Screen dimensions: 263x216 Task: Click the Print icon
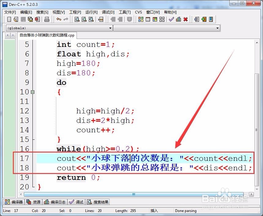click(47, 19)
